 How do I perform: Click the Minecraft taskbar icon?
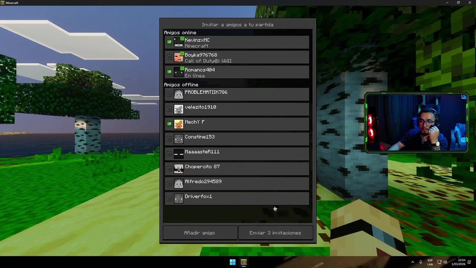[x=244, y=262]
